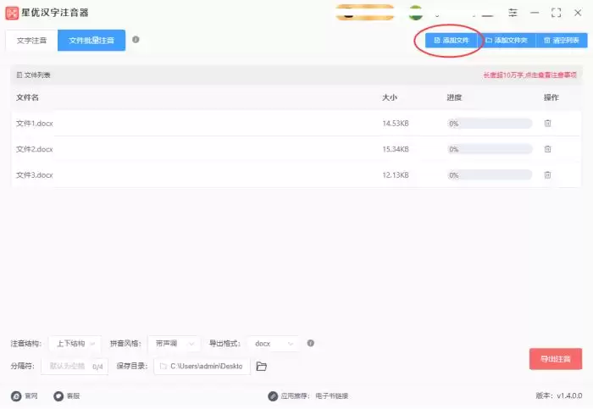The width and height of the screenshot is (593, 409).
Task: Click the 客服 chat icon in footer
Action: click(58, 396)
